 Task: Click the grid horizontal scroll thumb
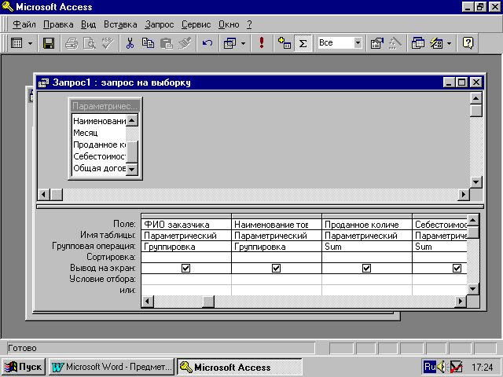pyautogui.click(x=208, y=302)
